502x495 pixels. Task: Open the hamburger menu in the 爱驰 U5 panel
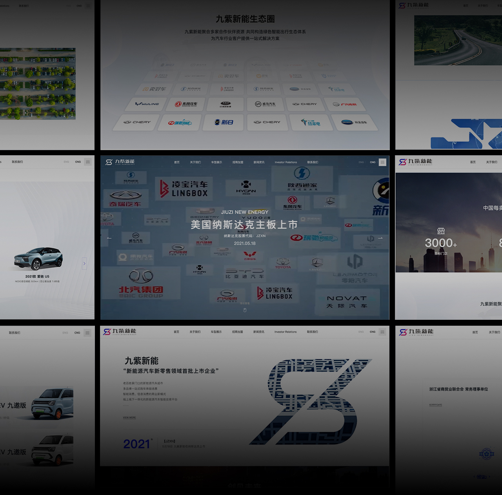pos(88,162)
